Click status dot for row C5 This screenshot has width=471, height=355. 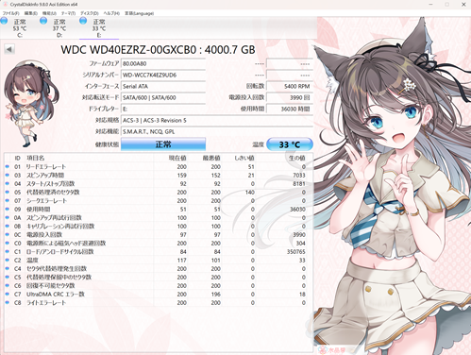point(8,277)
